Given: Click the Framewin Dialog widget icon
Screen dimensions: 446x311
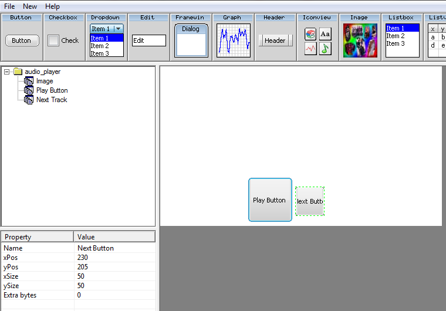Looking at the screenshot, I should click(x=191, y=40).
